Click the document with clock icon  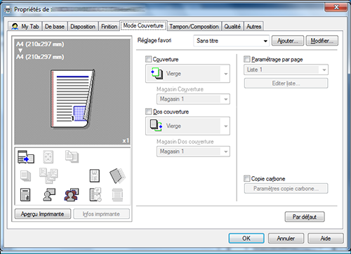(x=95, y=195)
